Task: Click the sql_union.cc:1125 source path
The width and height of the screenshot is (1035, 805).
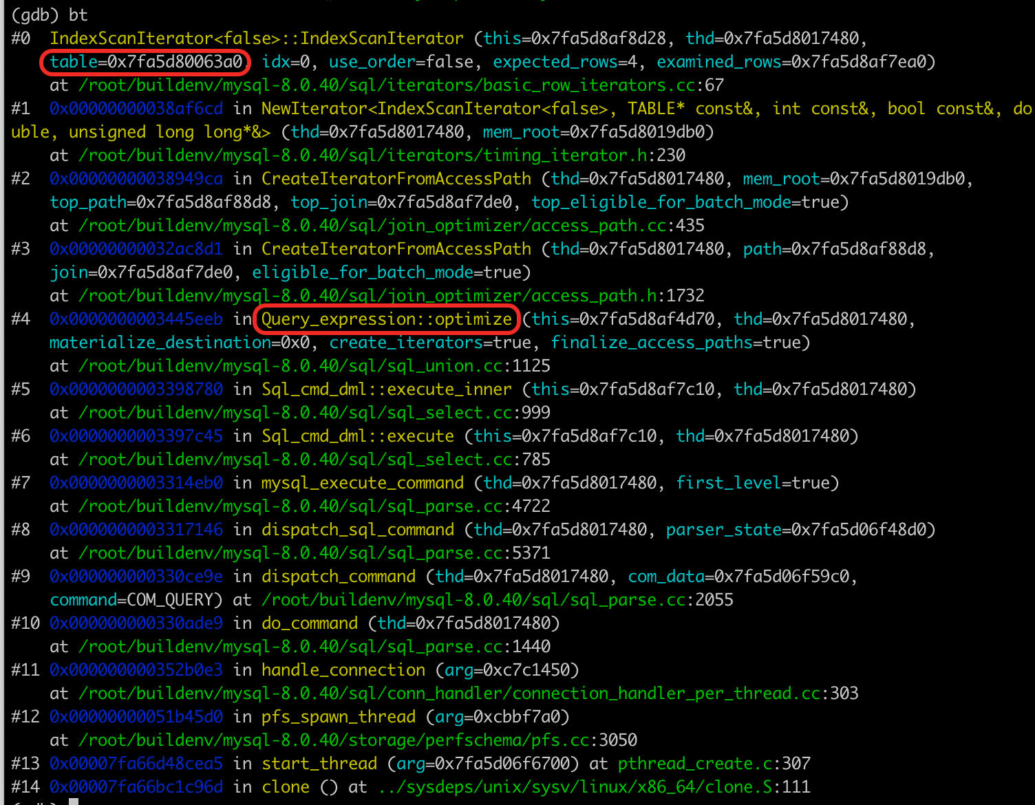Action: tap(314, 366)
